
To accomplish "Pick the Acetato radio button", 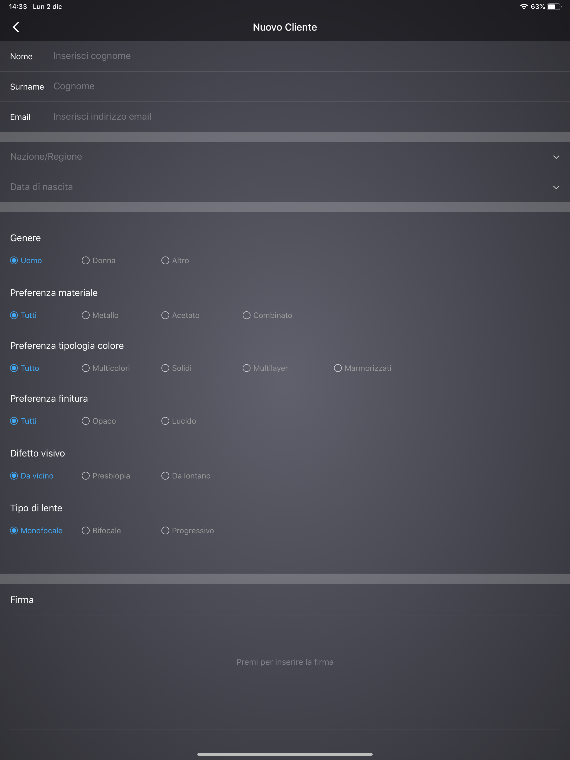I will [x=165, y=315].
